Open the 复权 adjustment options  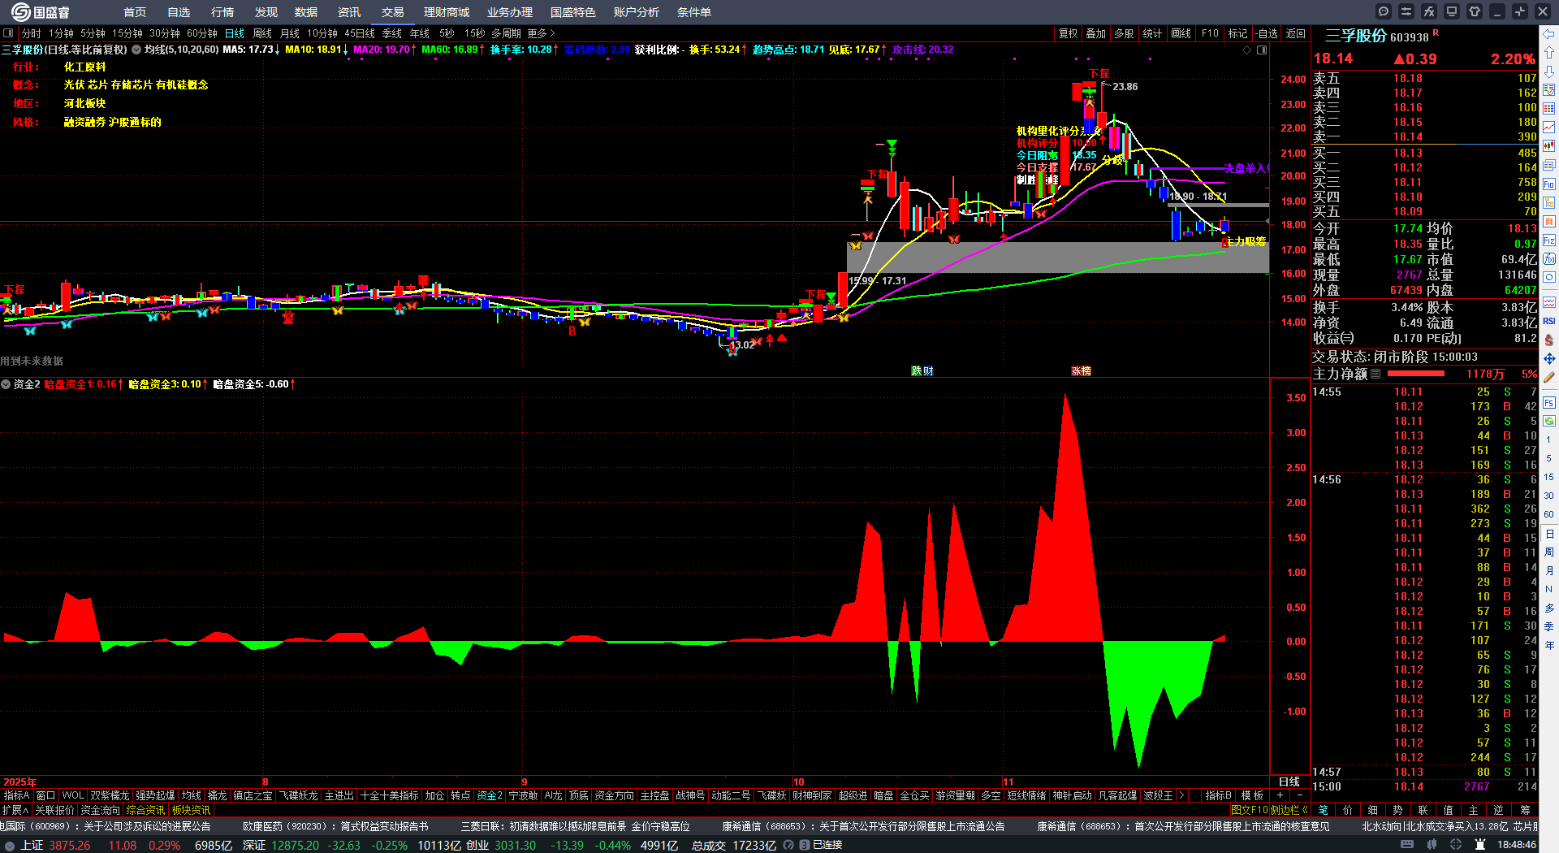coord(1068,33)
